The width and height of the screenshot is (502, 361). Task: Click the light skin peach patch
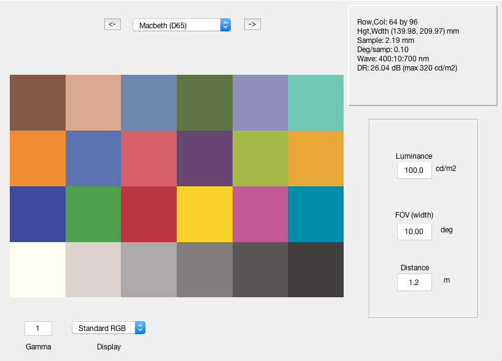pos(93,102)
